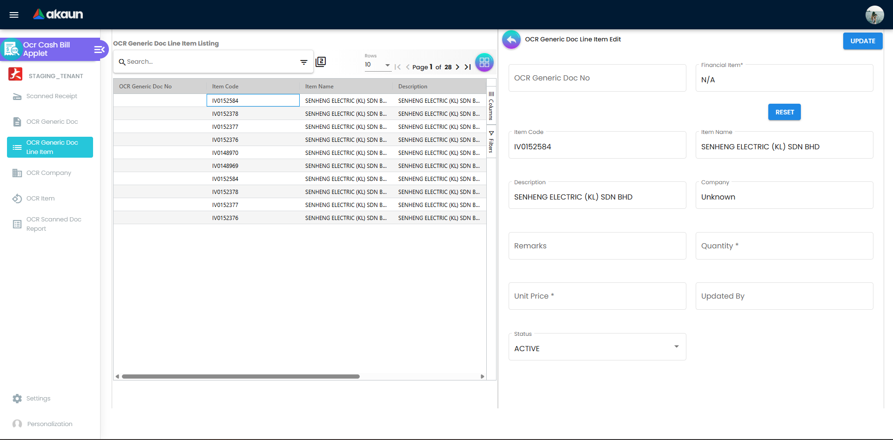Go to next page
The width and height of the screenshot is (893, 440).
457,67
